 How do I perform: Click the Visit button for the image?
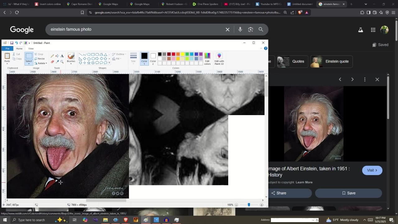(x=372, y=170)
